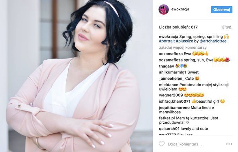Follow with the Obserwuj button
Screen dimensions: 238x152
[x=222, y=9]
